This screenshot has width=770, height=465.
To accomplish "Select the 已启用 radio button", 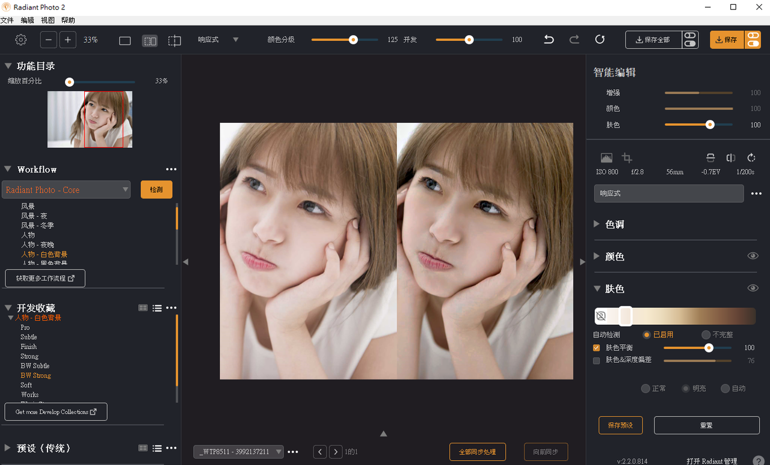I will [647, 334].
